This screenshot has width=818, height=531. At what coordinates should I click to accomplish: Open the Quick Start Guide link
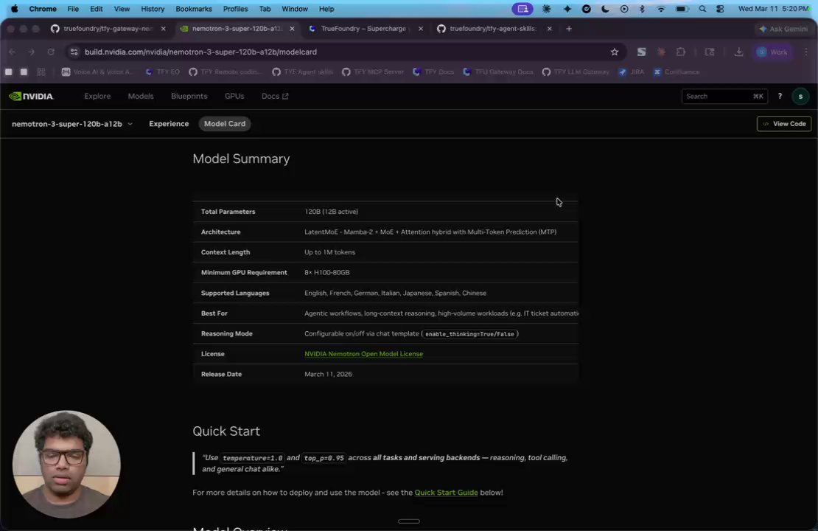point(446,493)
